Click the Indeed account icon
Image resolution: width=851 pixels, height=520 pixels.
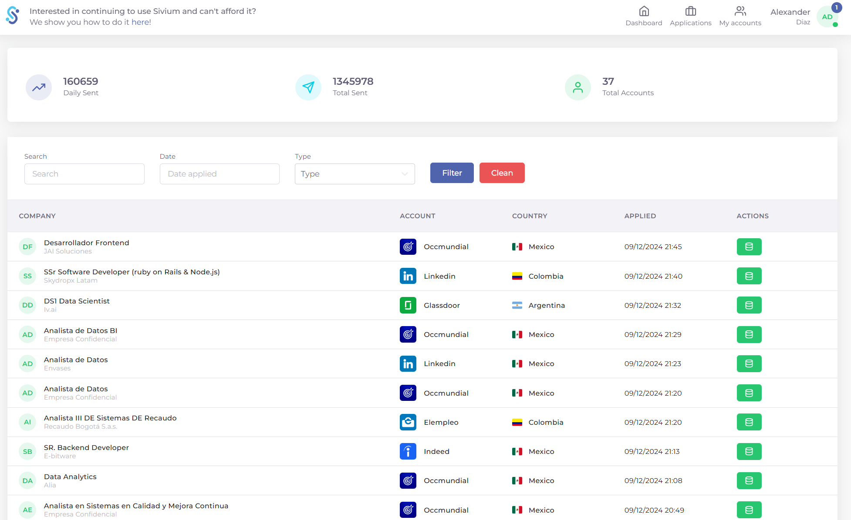[408, 451]
